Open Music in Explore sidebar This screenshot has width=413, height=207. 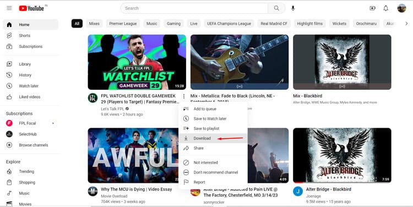tap(30, 193)
